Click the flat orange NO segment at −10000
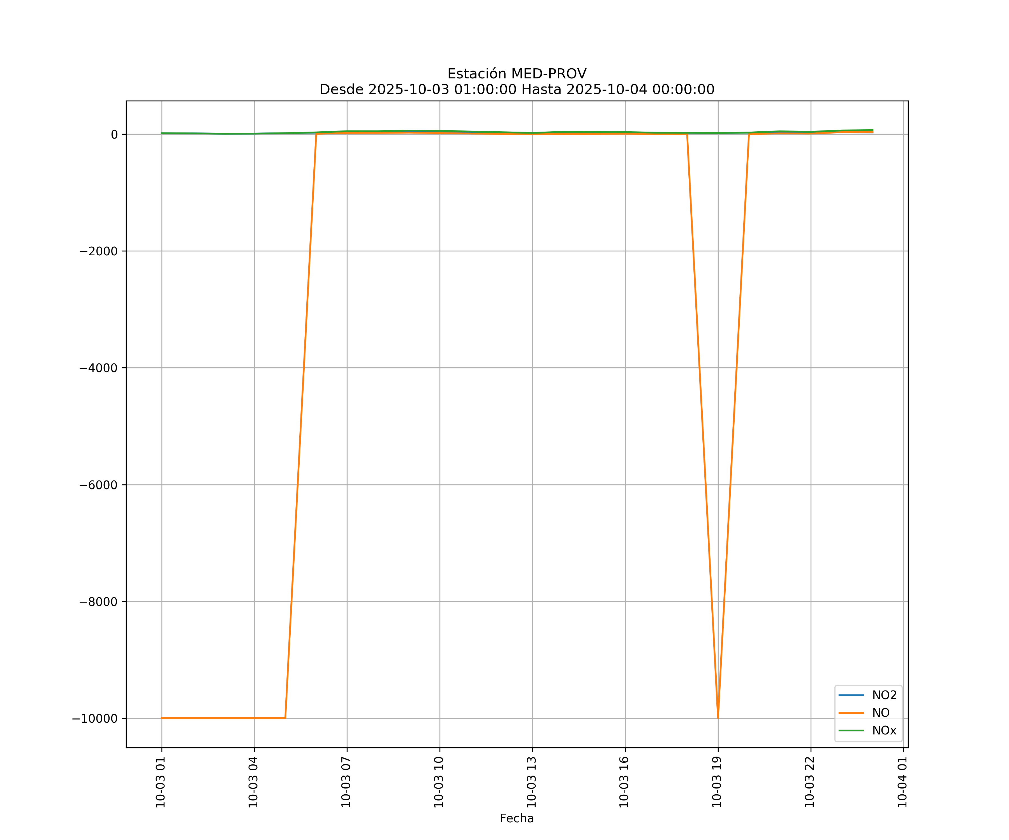 pos(223,718)
